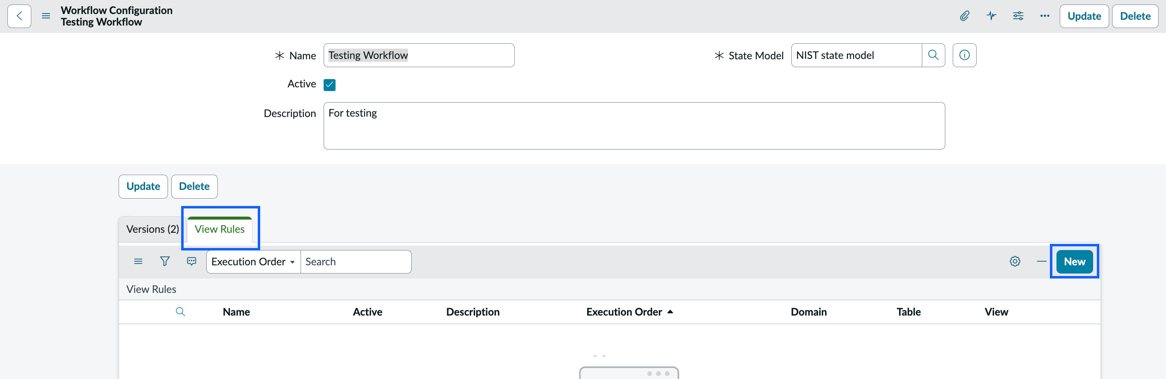Open the personalize form sliders icon
Viewport: 1166px width, 379px height.
[1018, 16]
